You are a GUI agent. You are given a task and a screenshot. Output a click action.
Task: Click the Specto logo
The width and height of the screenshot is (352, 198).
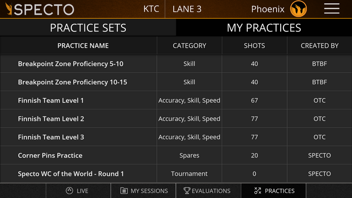40,9
